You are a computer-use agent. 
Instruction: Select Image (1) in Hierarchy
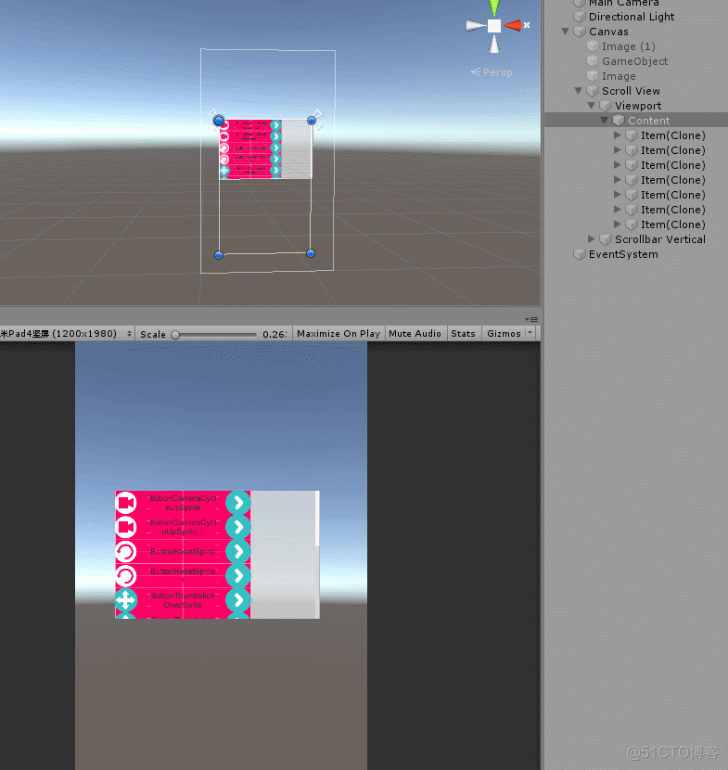pos(629,46)
